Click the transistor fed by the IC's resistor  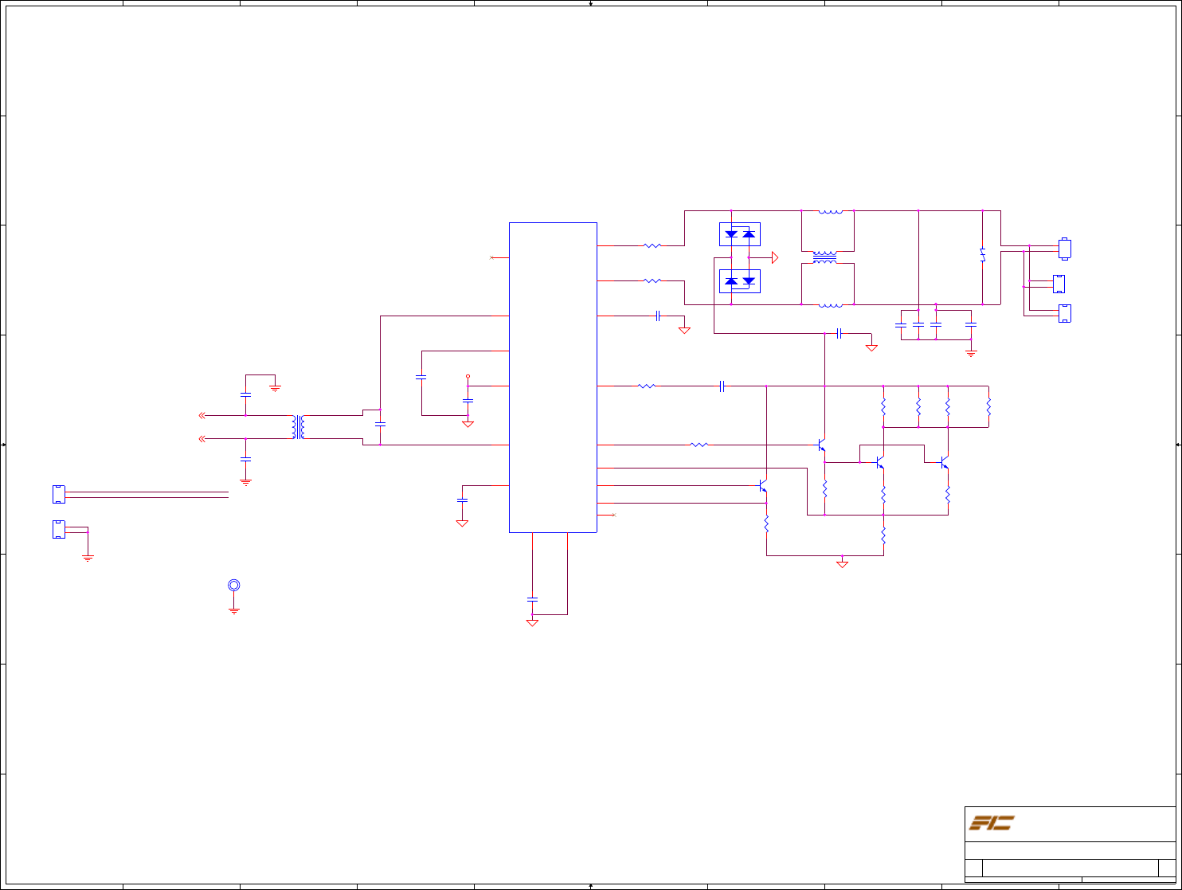(821, 445)
